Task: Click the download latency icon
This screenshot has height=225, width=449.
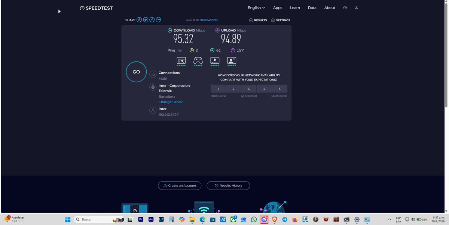Action: pos(213,50)
